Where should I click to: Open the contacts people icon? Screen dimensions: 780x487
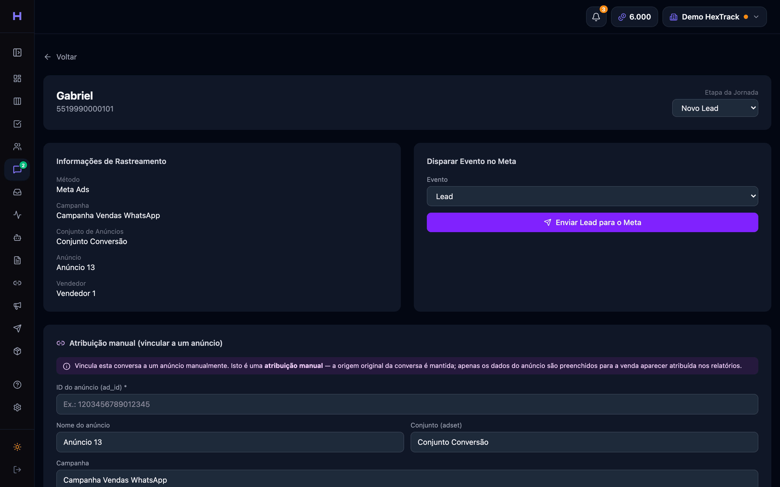tap(17, 147)
